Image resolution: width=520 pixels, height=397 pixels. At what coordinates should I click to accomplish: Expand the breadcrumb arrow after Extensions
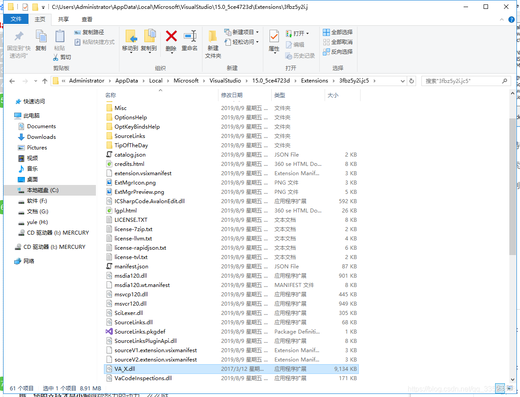click(333, 81)
